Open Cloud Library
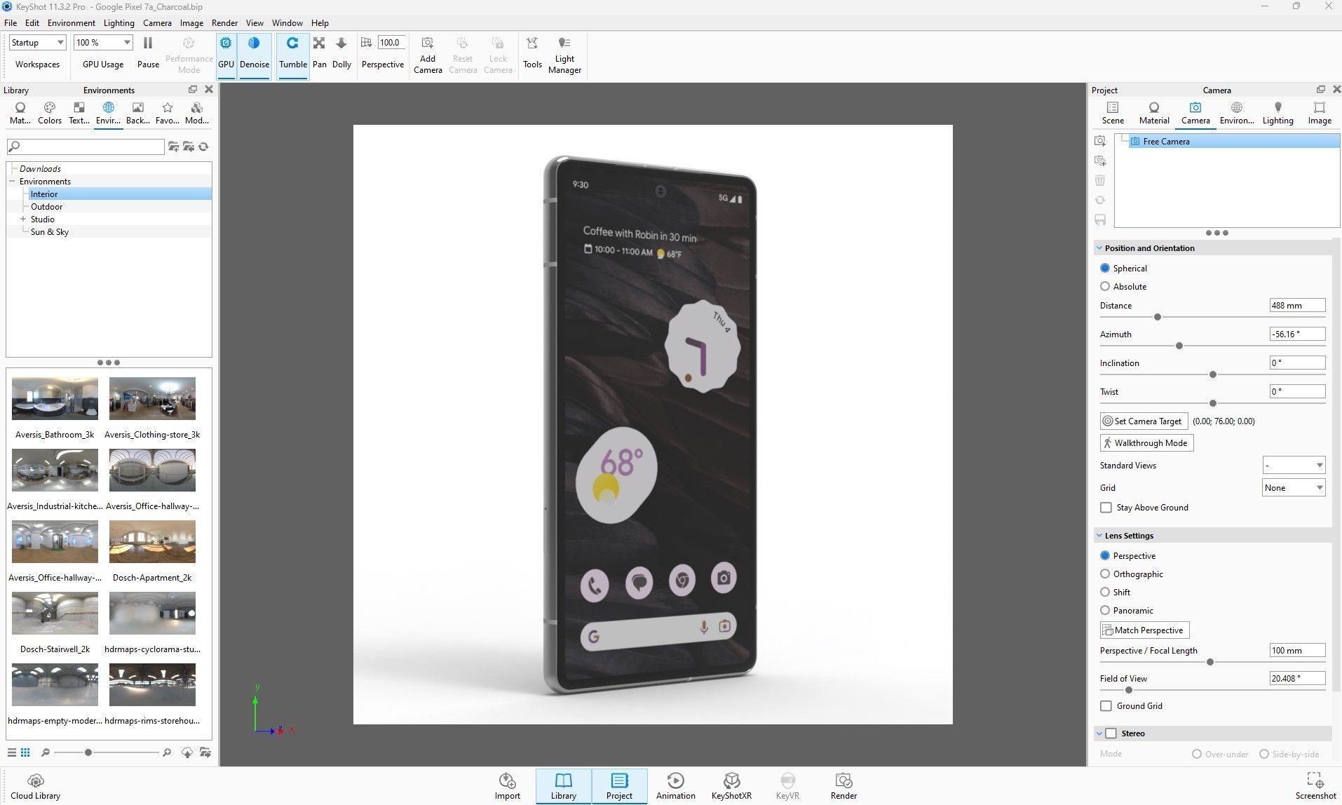The width and height of the screenshot is (1342, 805). coord(36,786)
